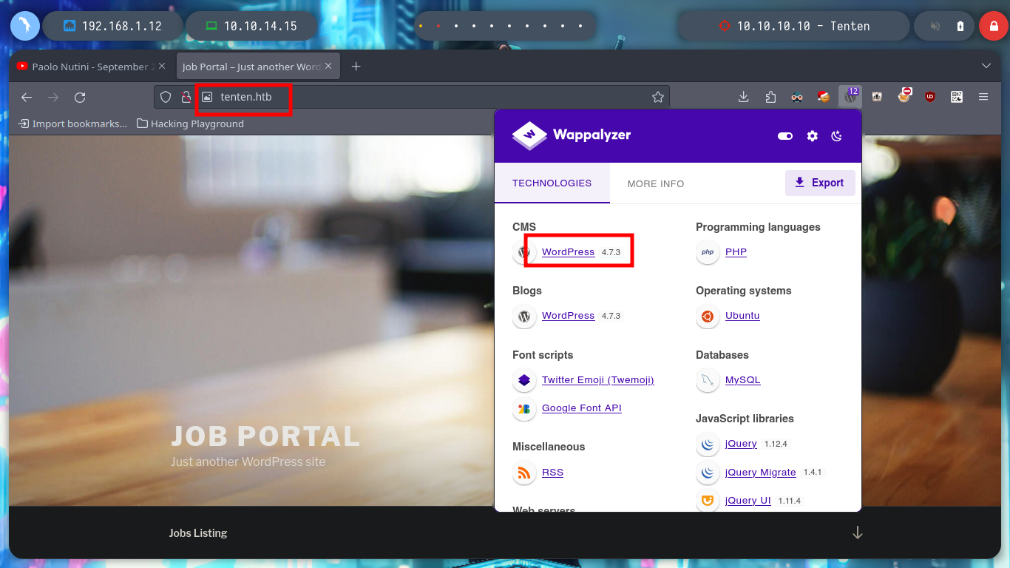Image resolution: width=1010 pixels, height=568 pixels.
Task: Click the Twitter Emoji (Twemoji) link
Action: 597,380
